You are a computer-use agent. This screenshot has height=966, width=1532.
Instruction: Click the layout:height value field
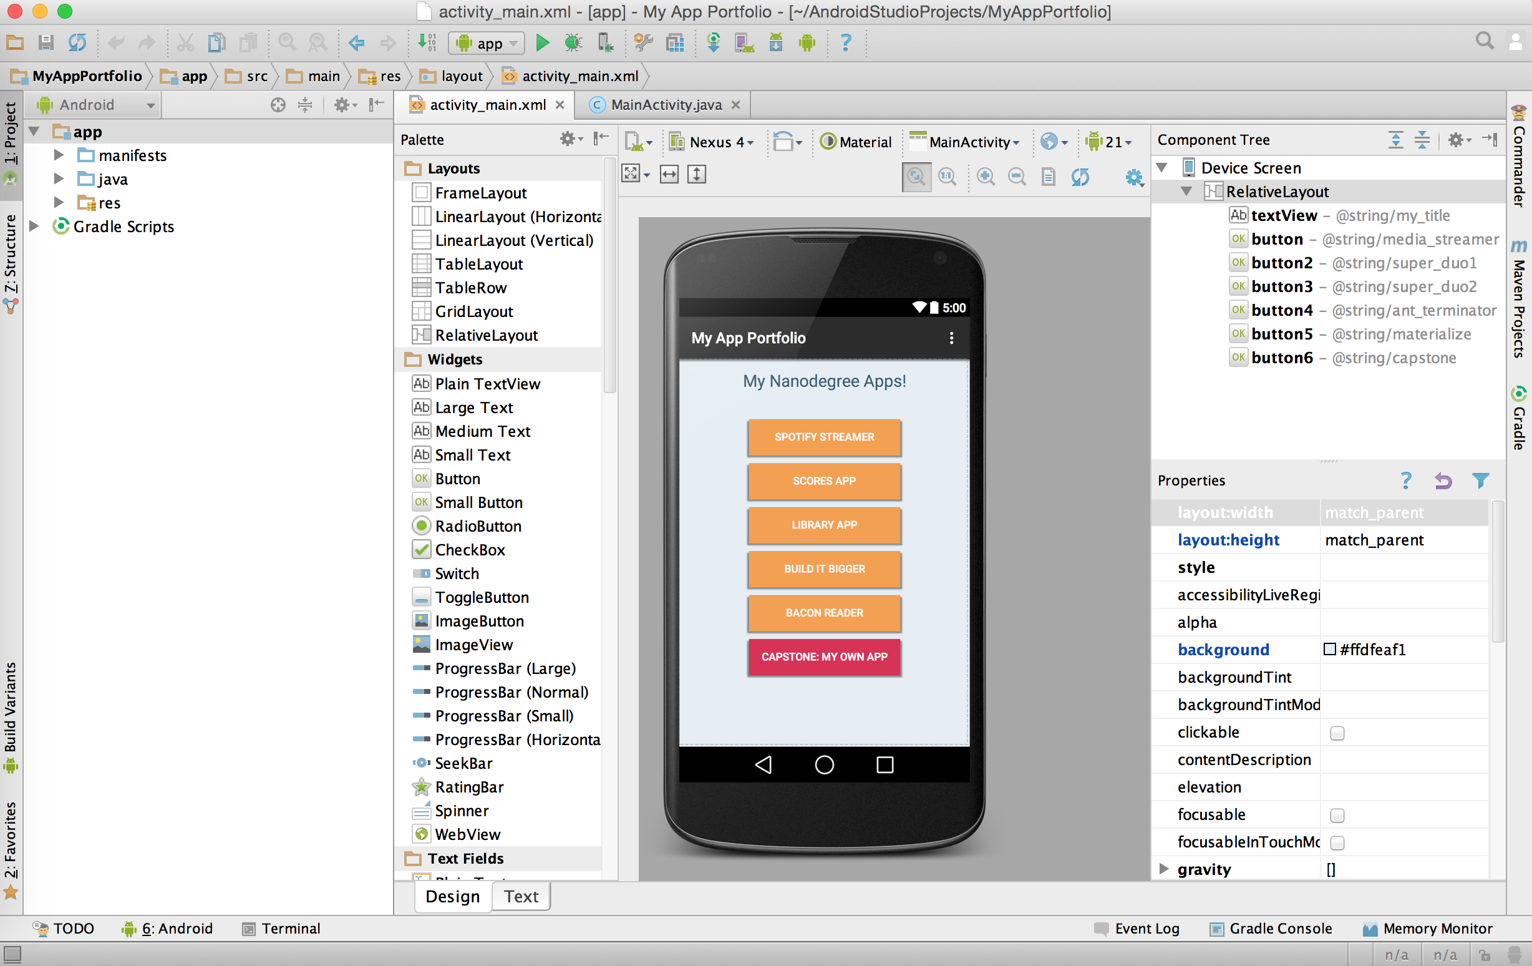point(1404,540)
